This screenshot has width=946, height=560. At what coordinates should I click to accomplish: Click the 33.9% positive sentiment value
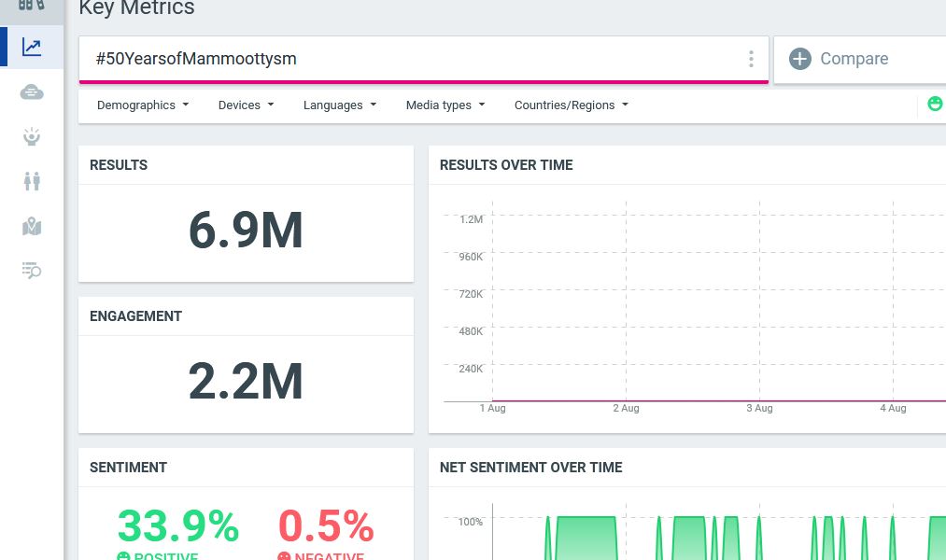[x=178, y=526]
